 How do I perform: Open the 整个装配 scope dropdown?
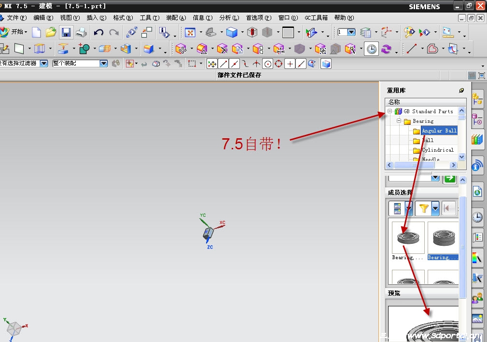click(104, 64)
